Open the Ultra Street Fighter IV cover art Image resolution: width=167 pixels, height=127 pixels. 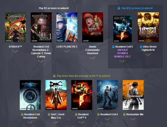point(148,27)
